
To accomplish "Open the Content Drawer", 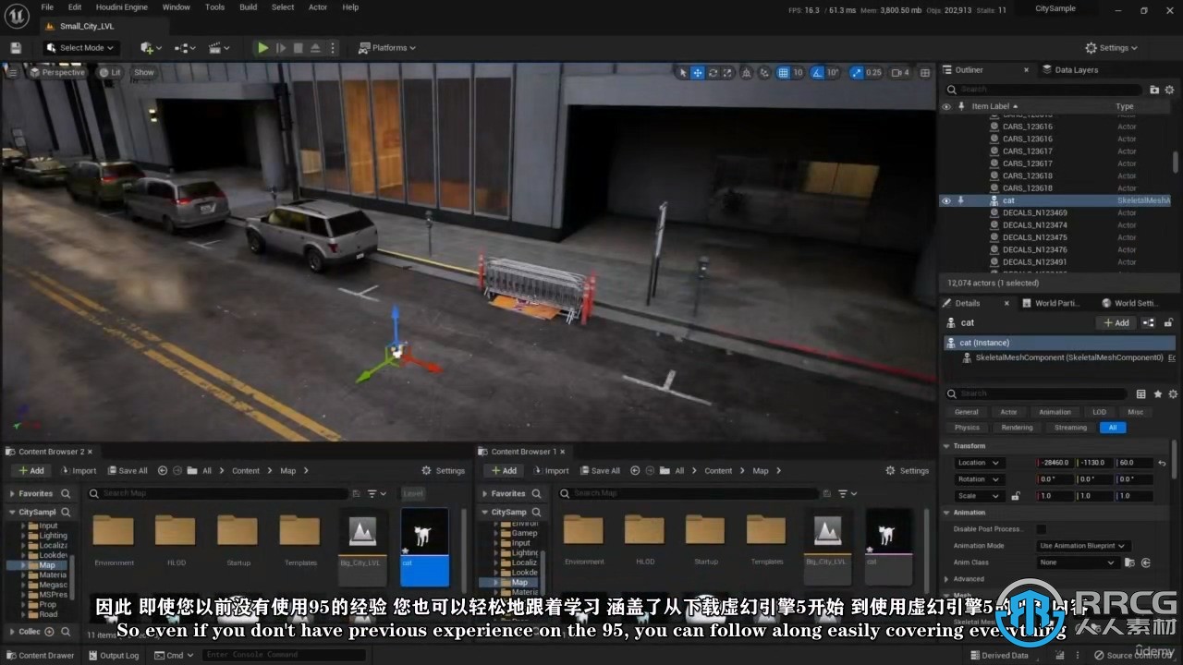I will click(x=41, y=656).
